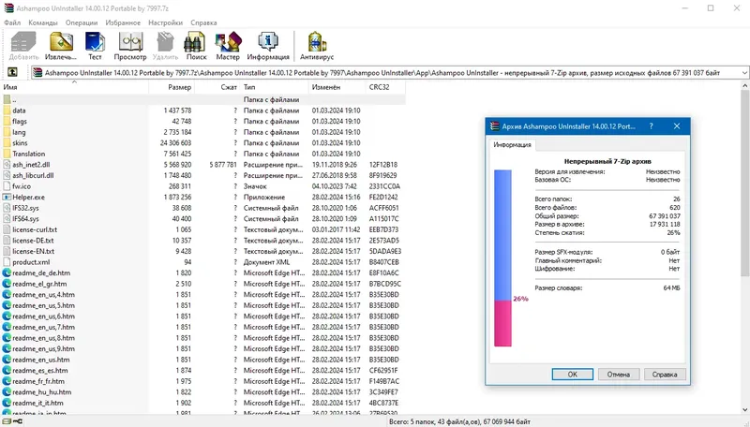
Task: Sort by the Размер column header
Action: [x=172, y=87]
